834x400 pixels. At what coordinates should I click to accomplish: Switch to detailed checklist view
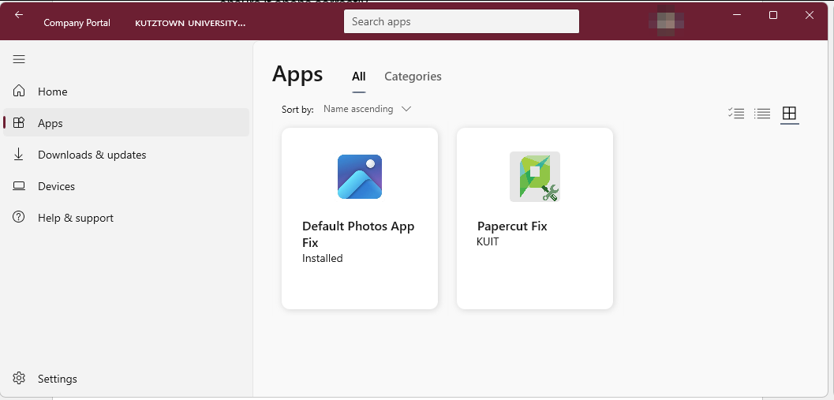point(736,114)
